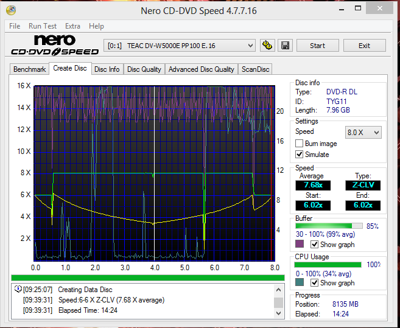Screen dimensions: 400x328
Task: Open the Help menu
Action: click(x=96, y=26)
